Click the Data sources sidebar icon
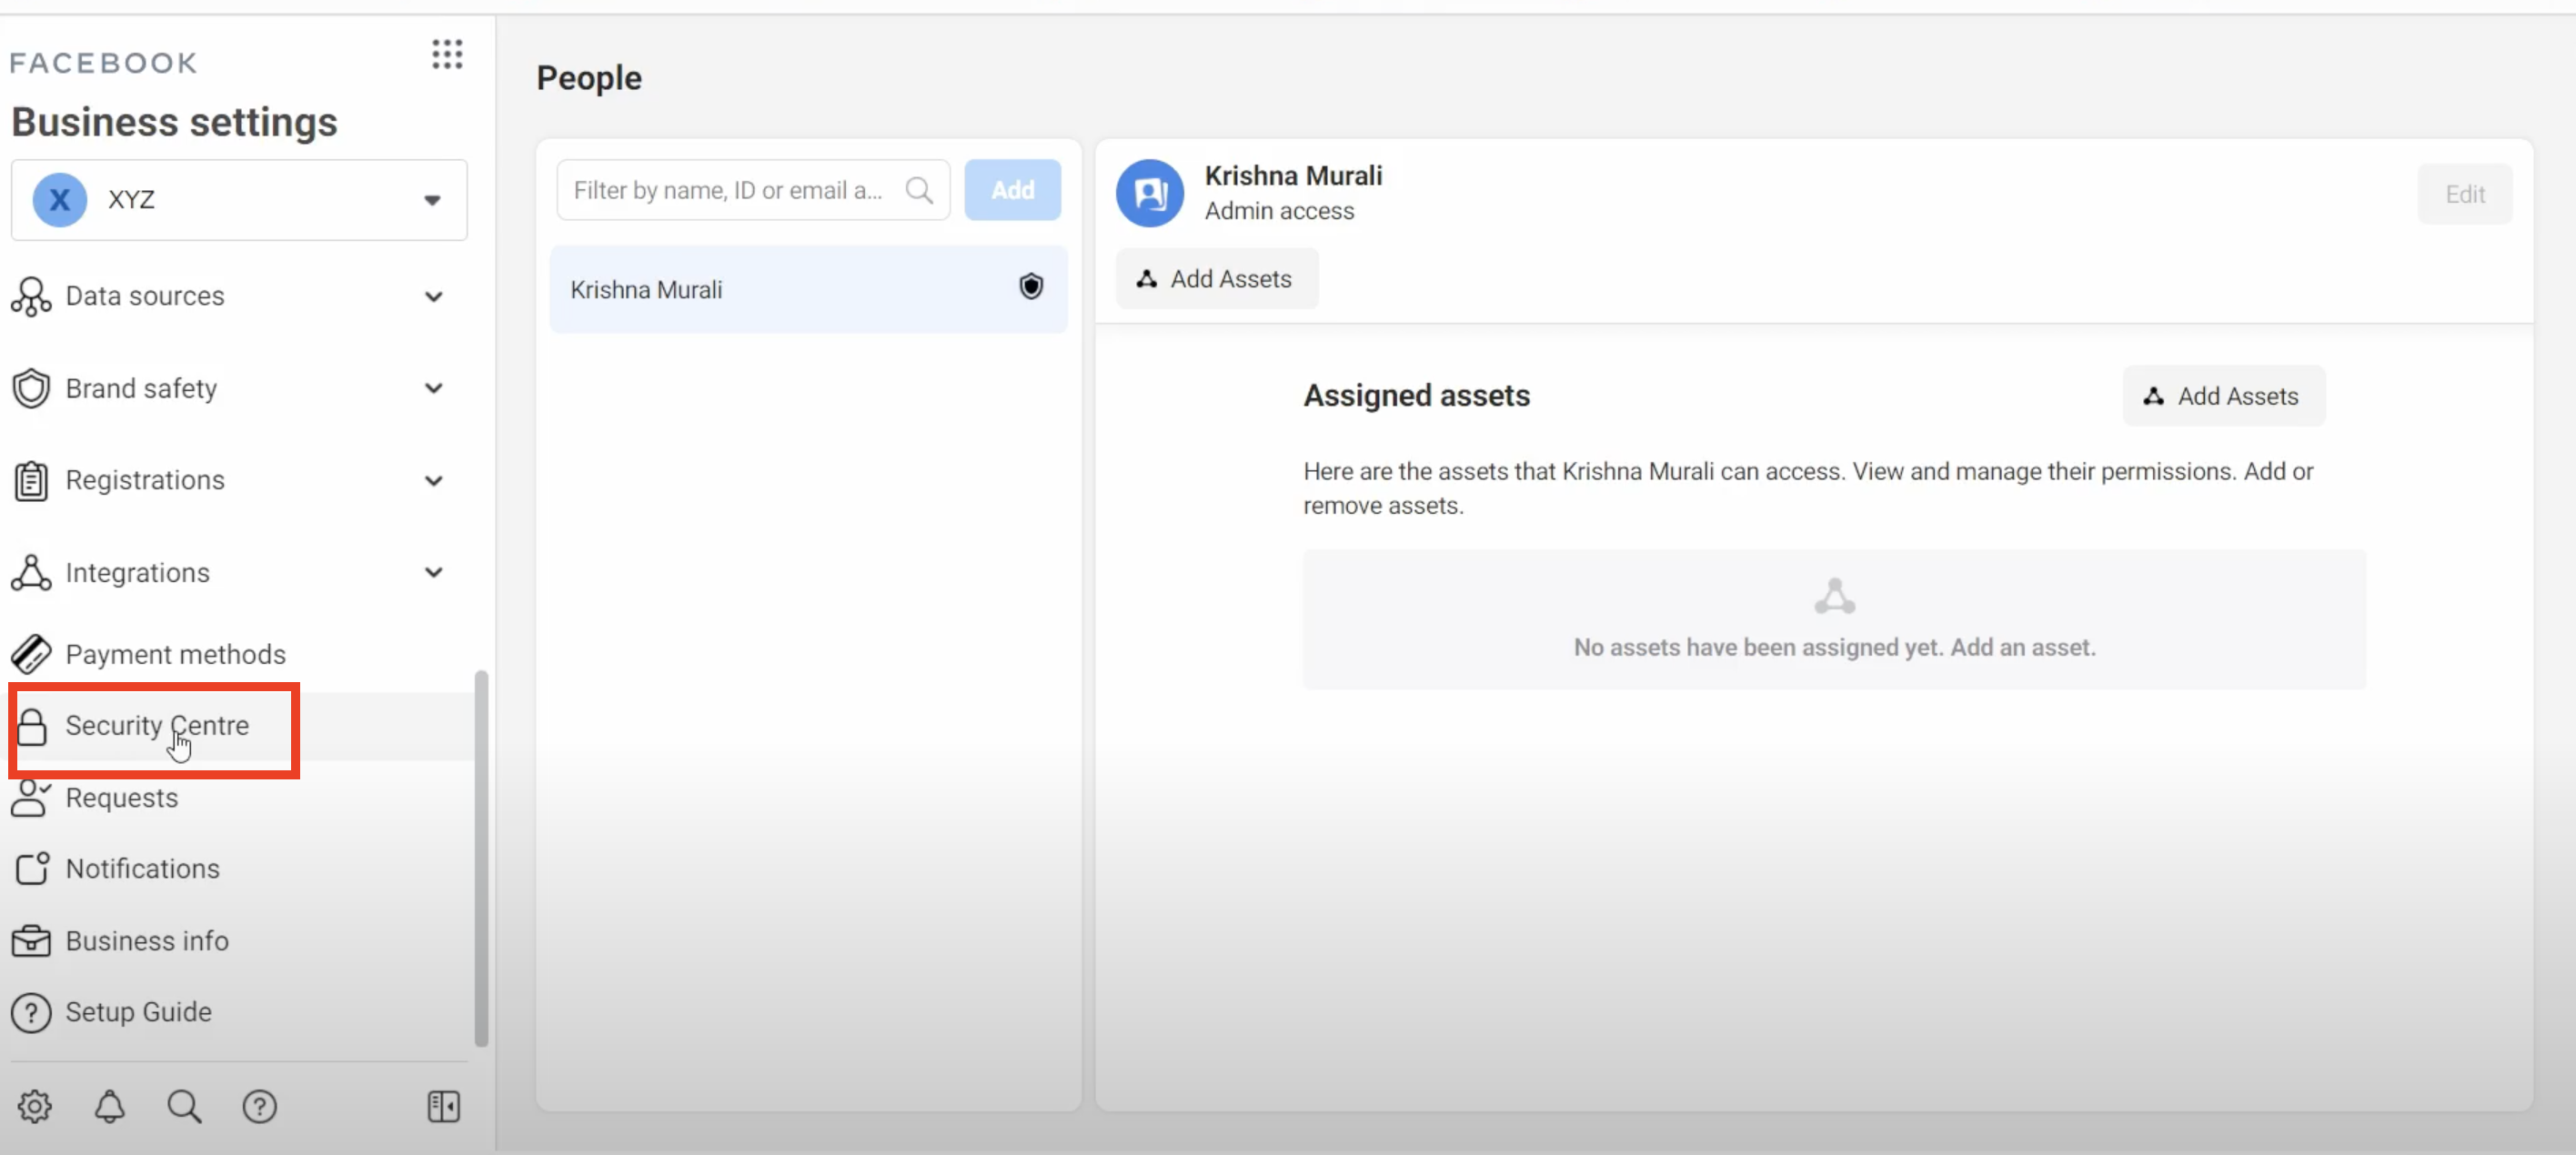 point(31,296)
